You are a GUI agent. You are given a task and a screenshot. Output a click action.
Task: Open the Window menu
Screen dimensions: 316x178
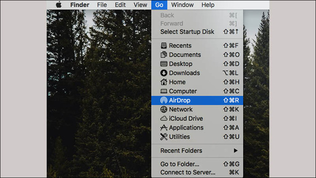(182, 5)
